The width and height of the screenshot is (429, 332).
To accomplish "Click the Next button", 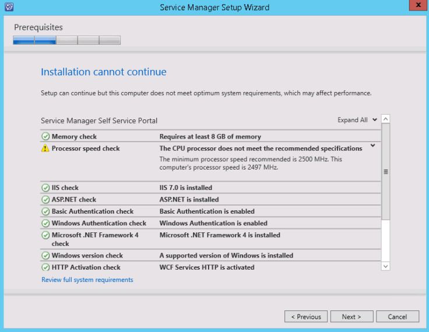I will tap(351, 317).
